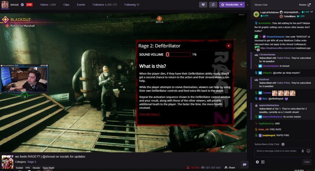Click the crown icon beside ChromeSantas subscription
This screenshot has height=171, width=315.
[x=256, y=55]
